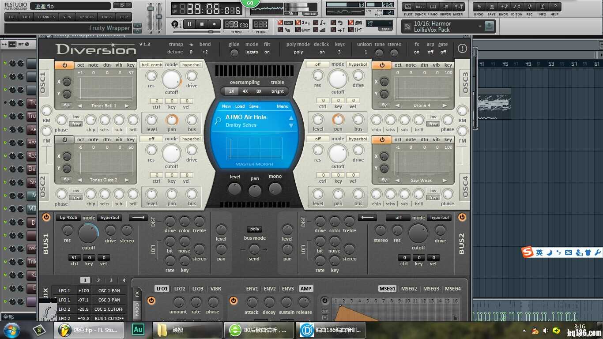Toggle MSEG1 power button

point(325,301)
